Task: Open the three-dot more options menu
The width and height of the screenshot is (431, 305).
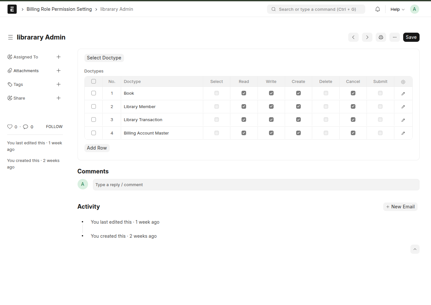Action: (394, 37)
